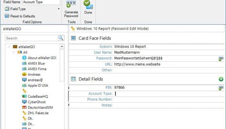The image size is (226, 129).
Task: Click the CyberGhost monitor icon
Action: (24, 102)
